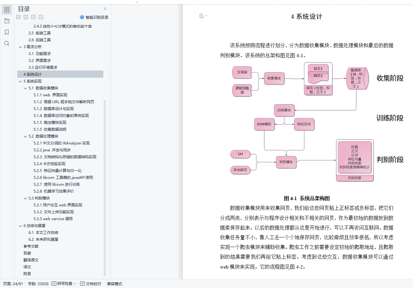
Task: Go to 5.3.1 用户交互 web 界面实现
Action: (58, 205)
